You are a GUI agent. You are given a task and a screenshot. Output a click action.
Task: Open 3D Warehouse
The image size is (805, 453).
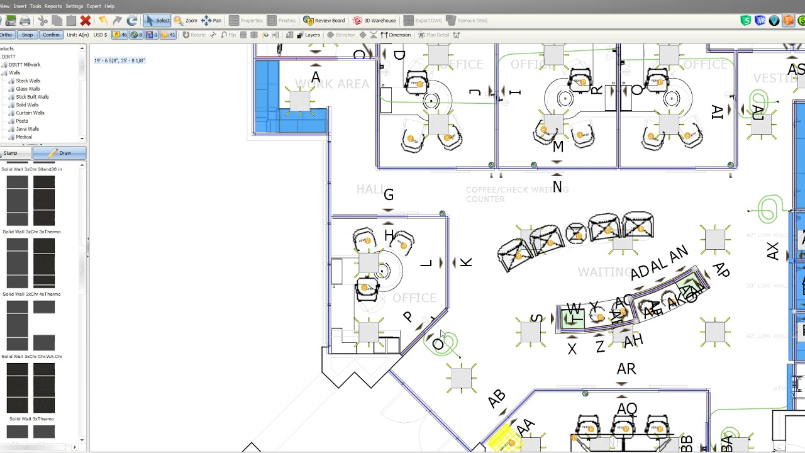point(374,21)
